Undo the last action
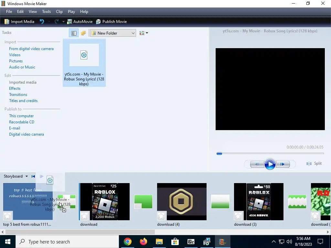Viewport: 331px width, 248px height. coord(42,22)
